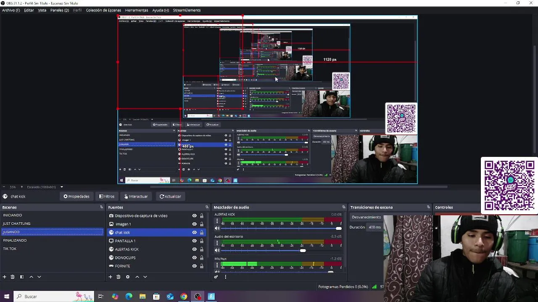Screen dimensions: 538x302
Task: Toggle lock on PANTALLA 1 source
Action: click(x=201, y=241)
